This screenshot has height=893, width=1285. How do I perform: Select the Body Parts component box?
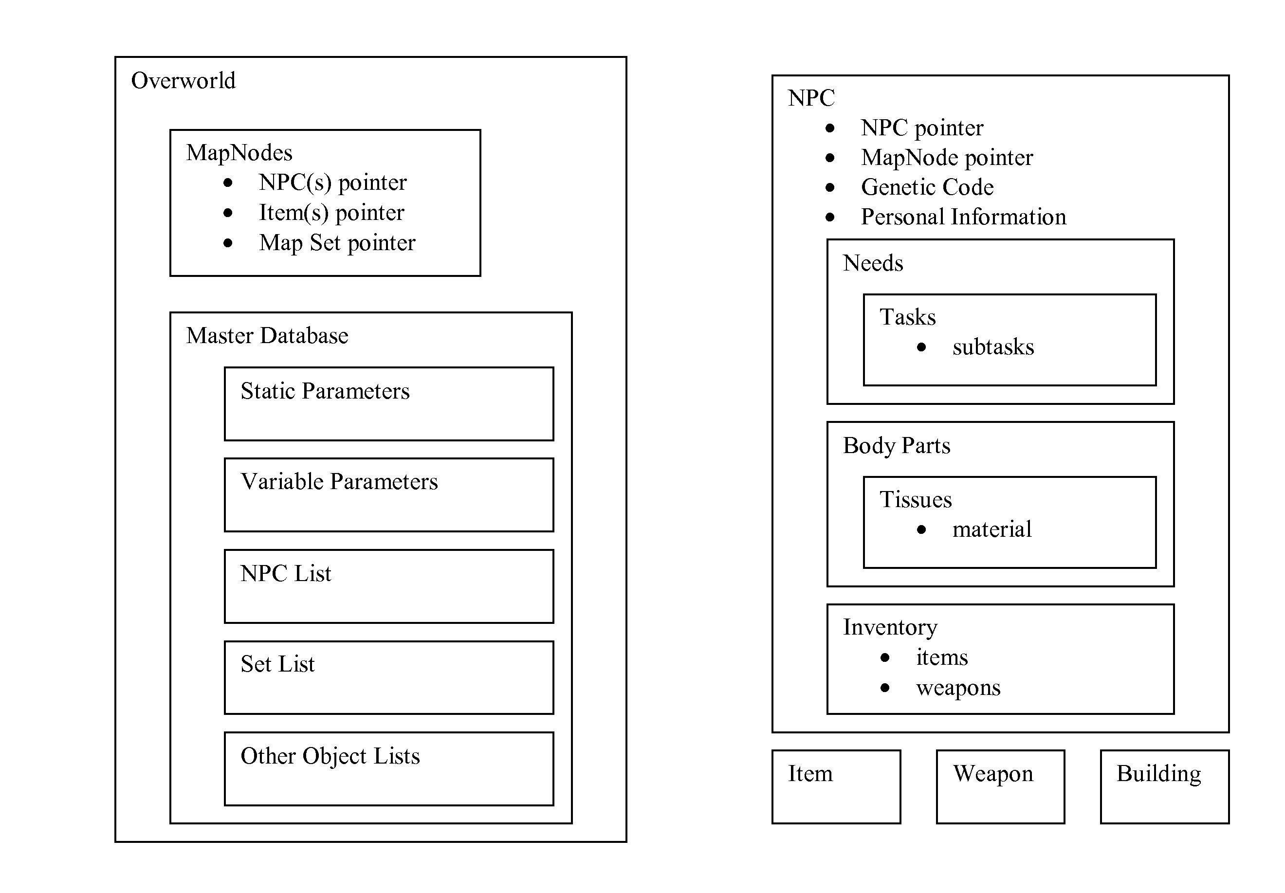click(972, 512)
